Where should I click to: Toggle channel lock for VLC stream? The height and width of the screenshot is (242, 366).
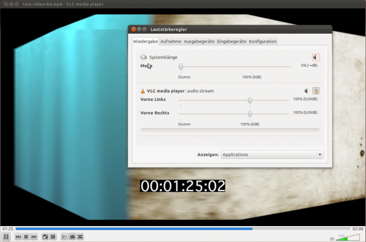(x=316, y=91)
